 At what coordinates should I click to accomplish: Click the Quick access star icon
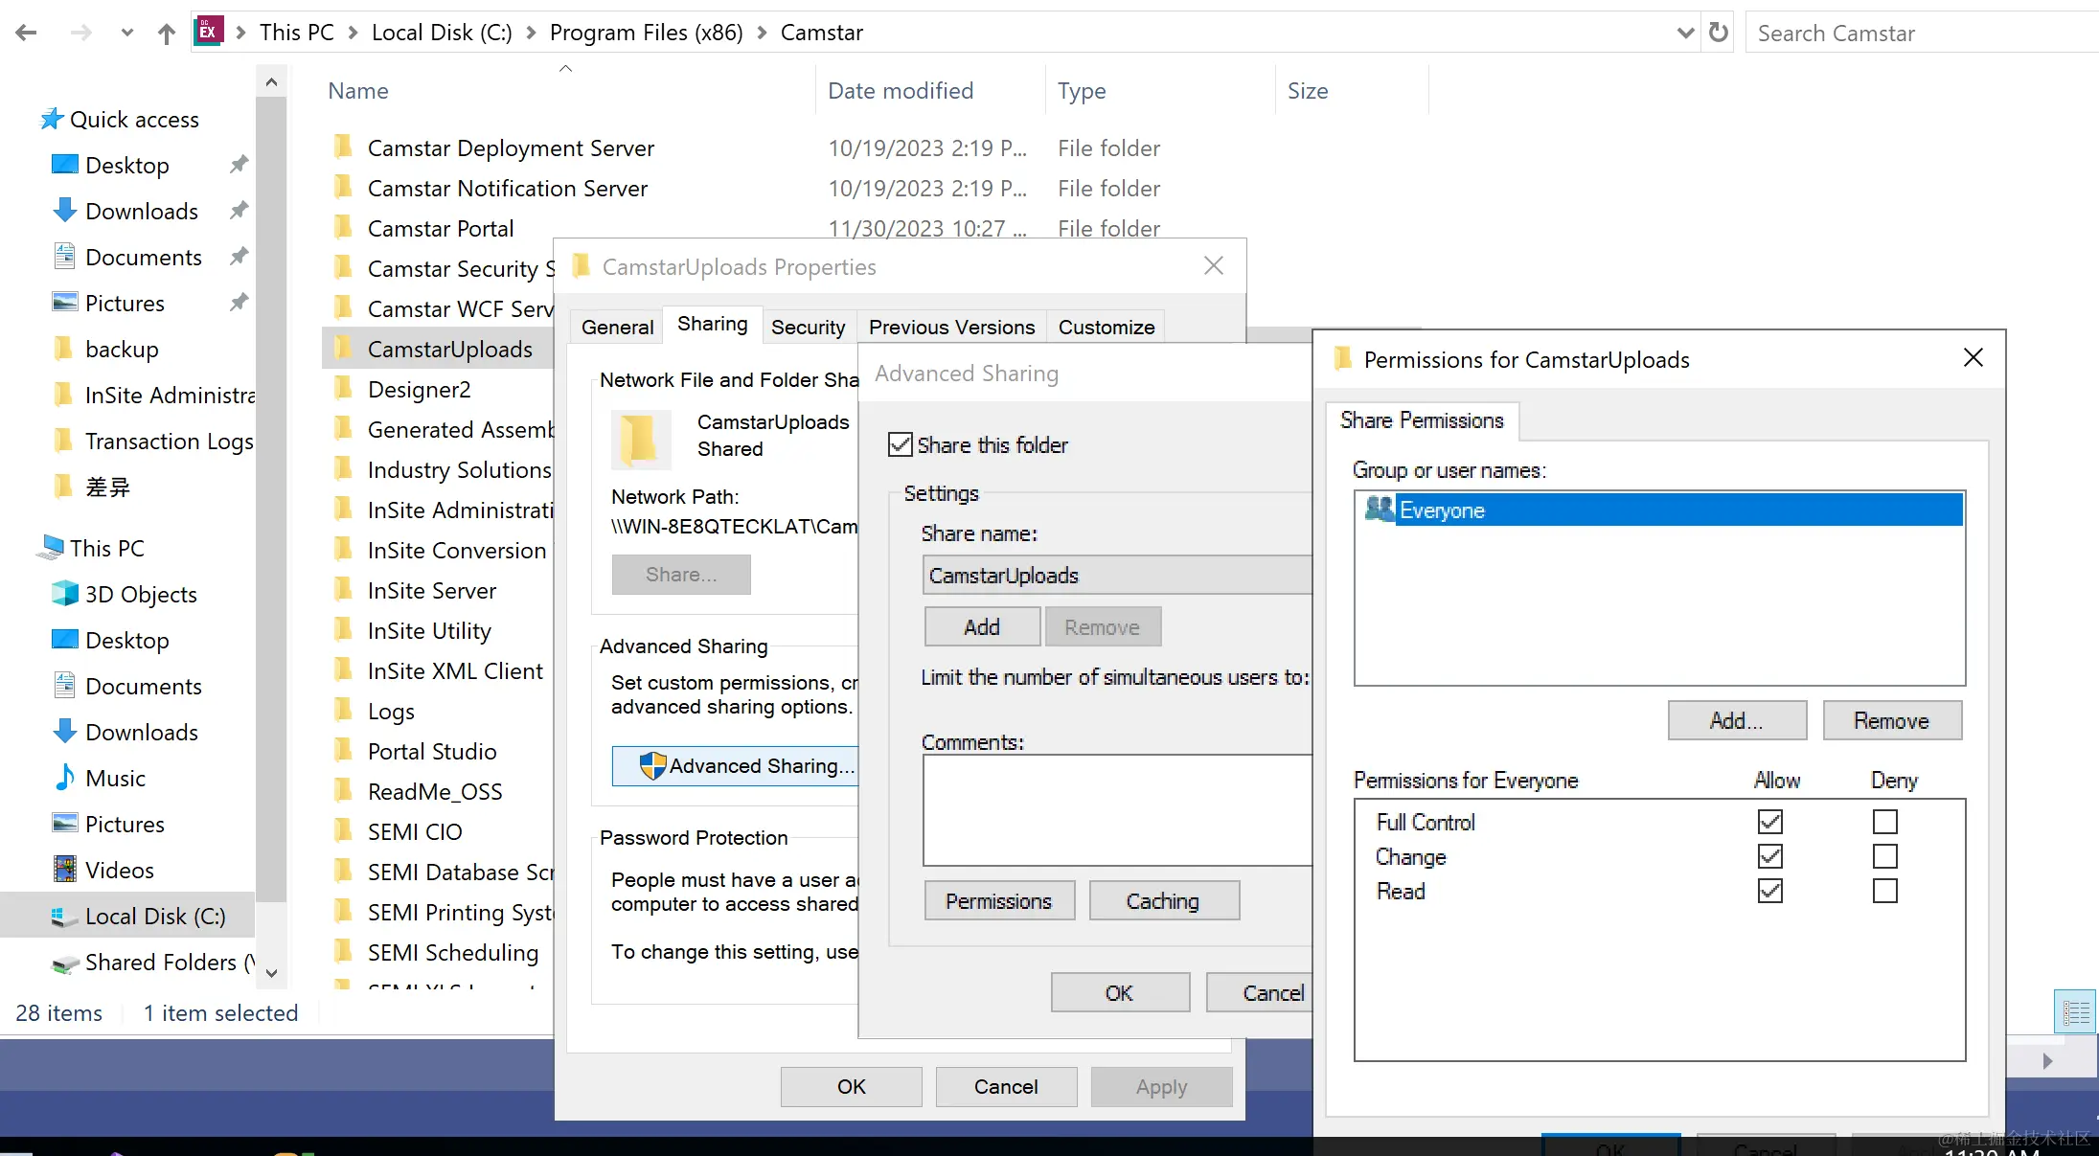click(52, 119)
